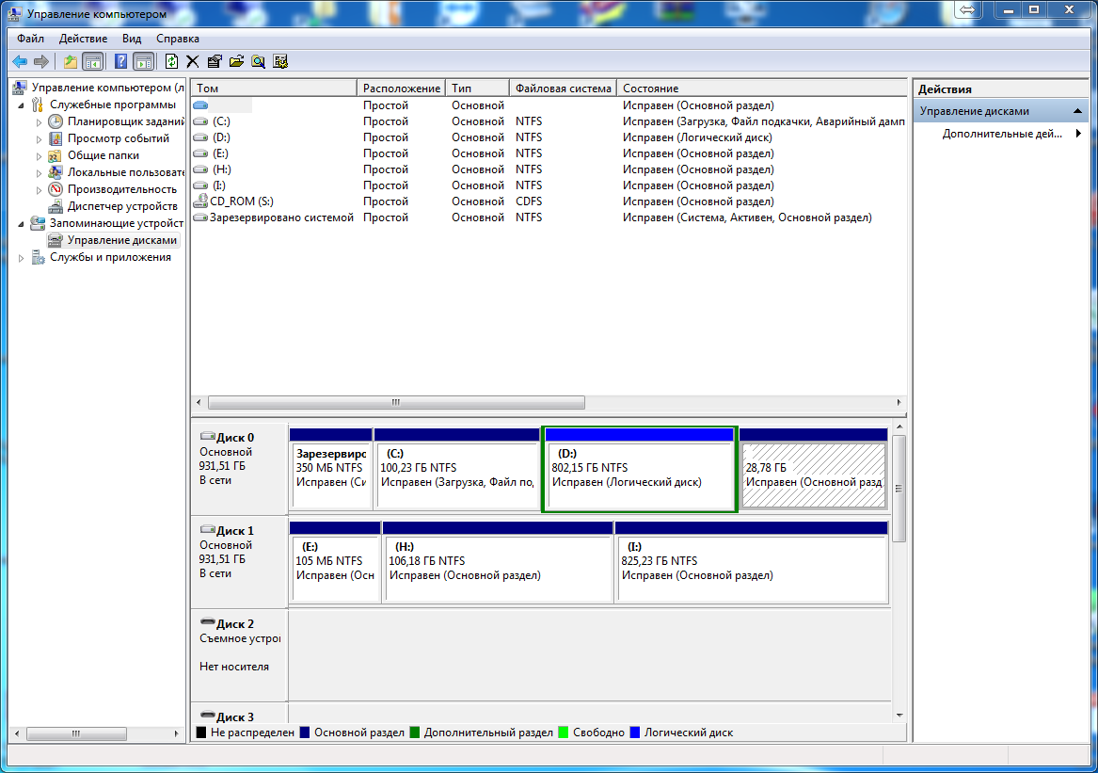Viewport: 1098px width, 773px height.
Task: Click the black X delete icon
Action: (192, 61)
